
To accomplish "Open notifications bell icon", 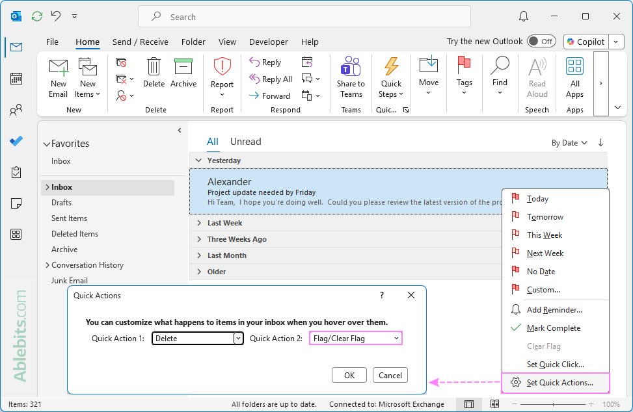I will pos(524,16).
